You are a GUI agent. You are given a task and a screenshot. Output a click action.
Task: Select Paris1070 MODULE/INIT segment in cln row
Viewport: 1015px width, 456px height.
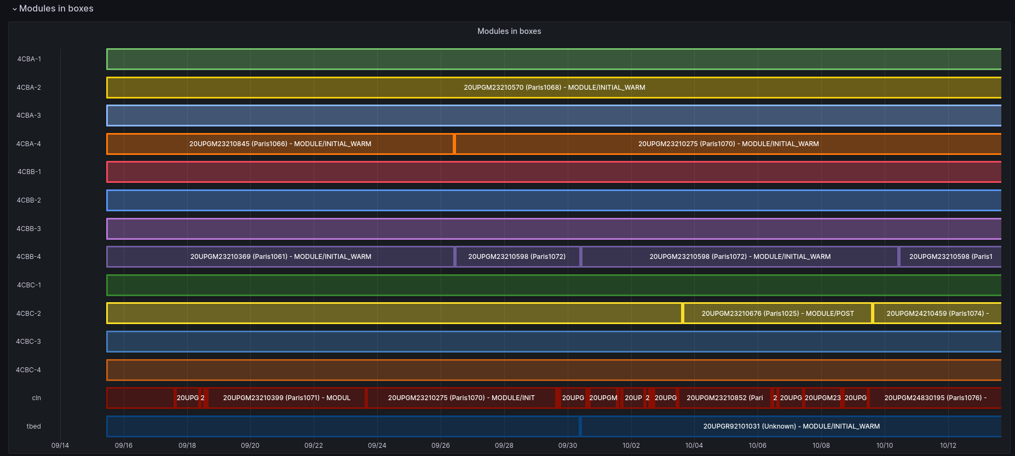(461, 398)
